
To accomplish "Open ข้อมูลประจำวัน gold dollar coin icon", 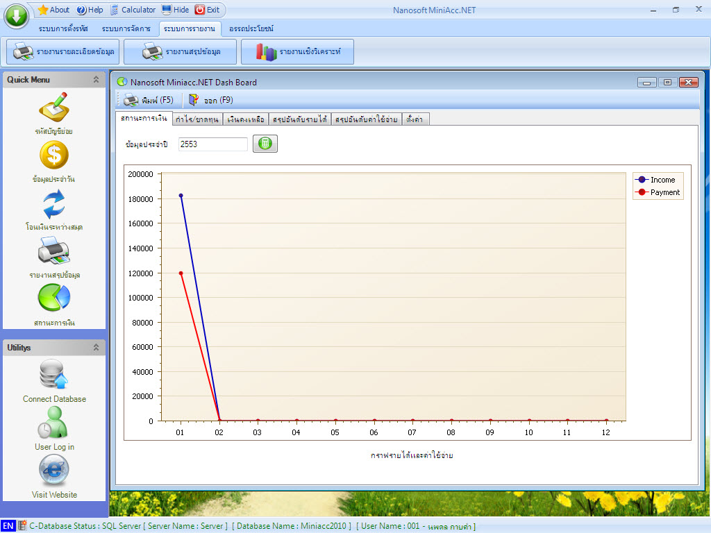I will 54,155.
